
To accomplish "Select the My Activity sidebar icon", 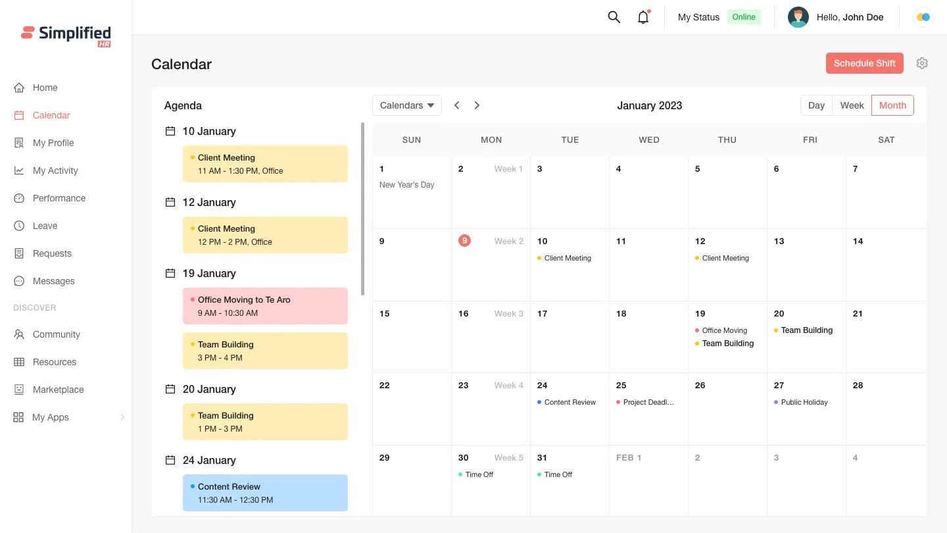I will pyautogui.click(x=19, y=170).
